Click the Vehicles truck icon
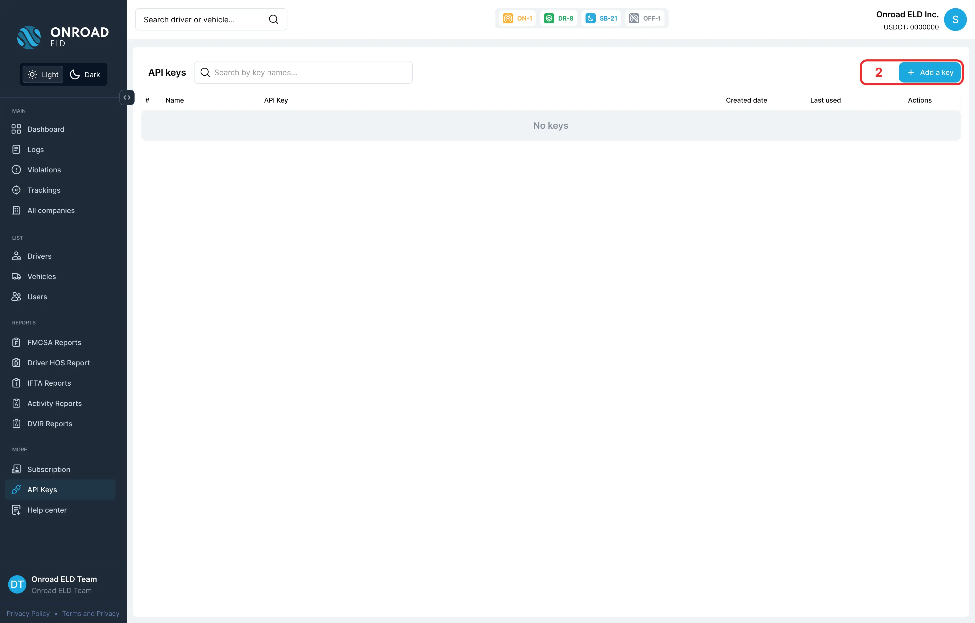This screenshot has width=975, height=623. coord(16,276)
